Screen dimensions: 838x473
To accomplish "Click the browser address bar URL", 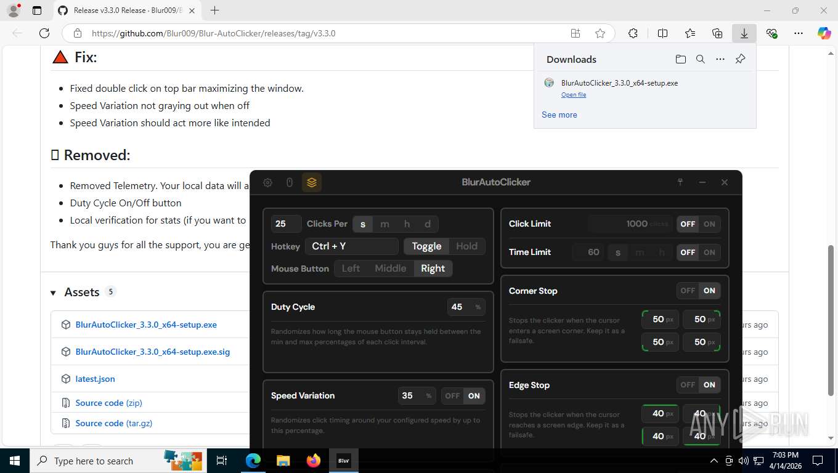I will 214,33.
